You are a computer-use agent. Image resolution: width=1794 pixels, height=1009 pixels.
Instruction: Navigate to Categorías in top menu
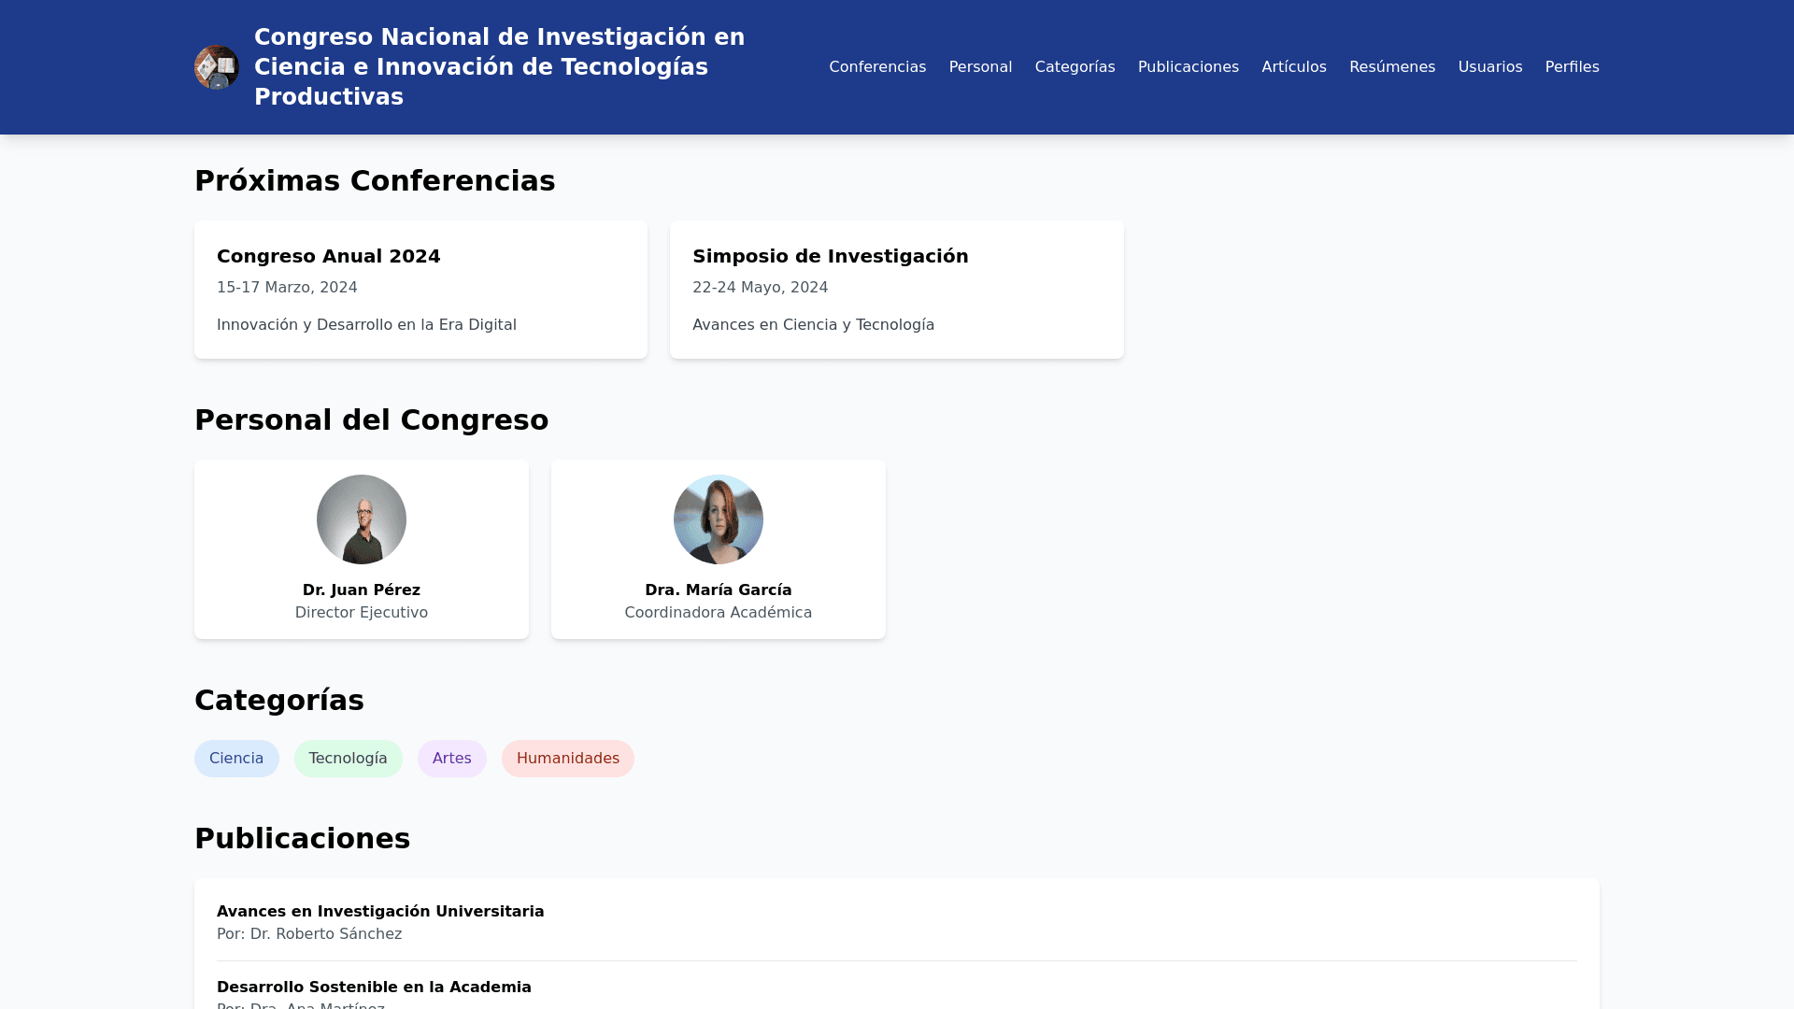1074,67
